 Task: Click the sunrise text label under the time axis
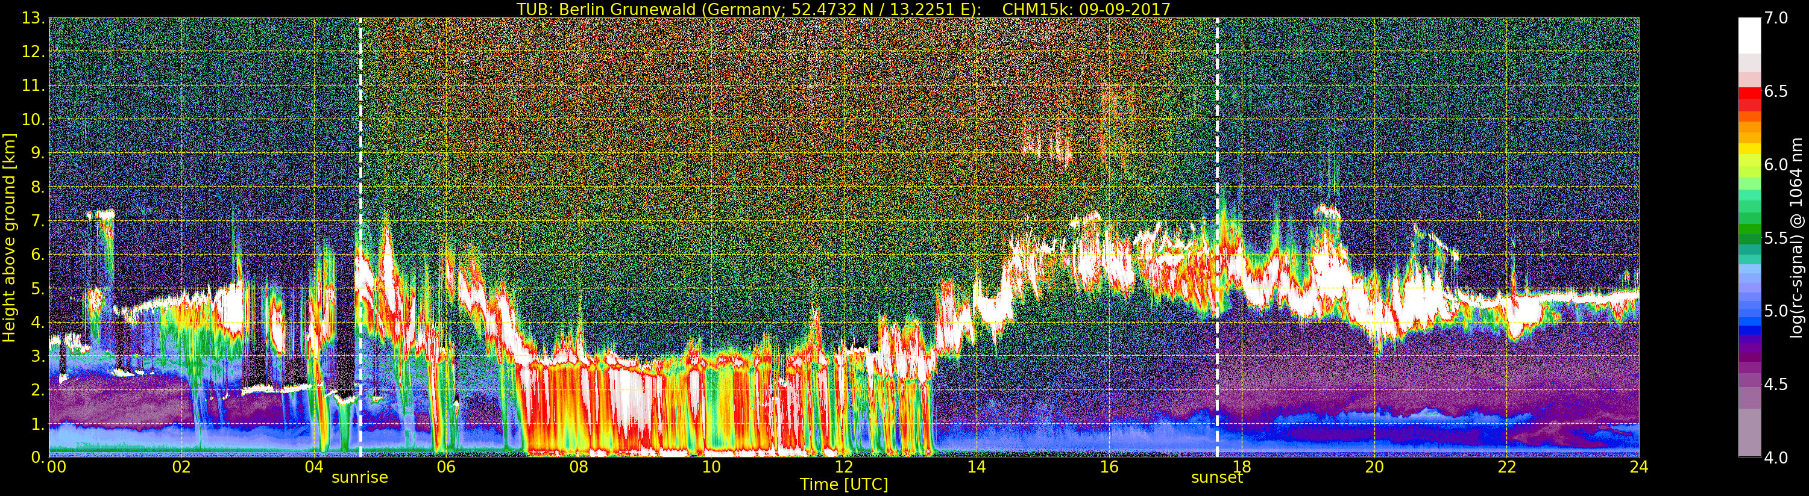point(359,478)
